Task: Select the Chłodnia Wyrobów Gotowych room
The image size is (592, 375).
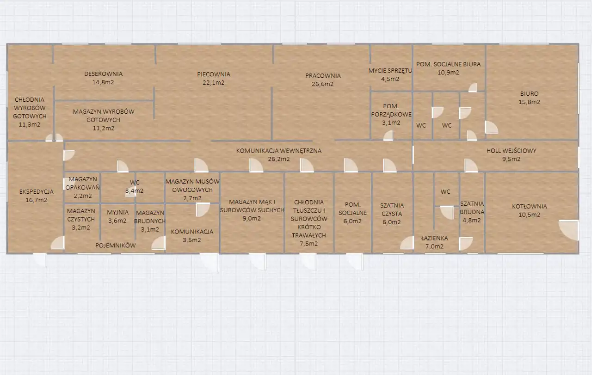Action: coord(30,112)
